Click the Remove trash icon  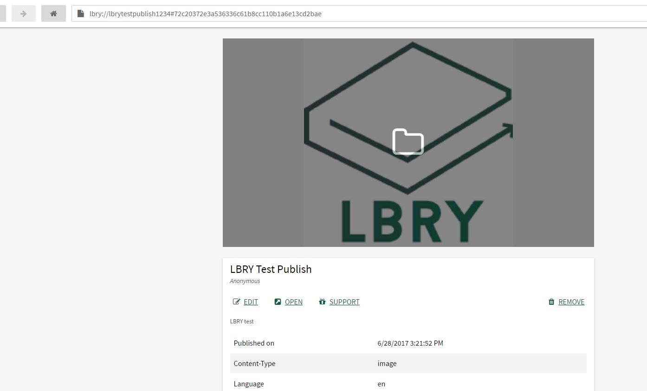click(x=551, y=302)
